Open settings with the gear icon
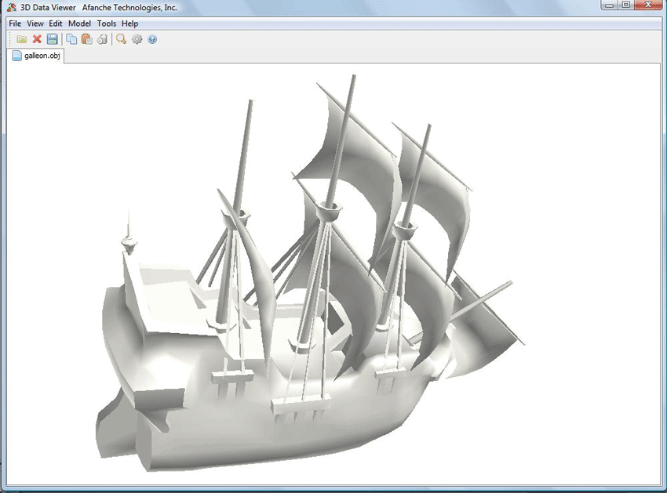The width and height of the screenshot is (667, 493). click(x=137, y=39)
